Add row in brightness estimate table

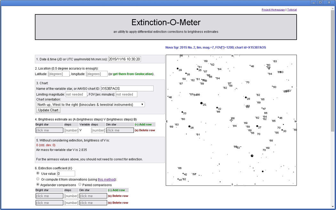[x=143, y=125]
